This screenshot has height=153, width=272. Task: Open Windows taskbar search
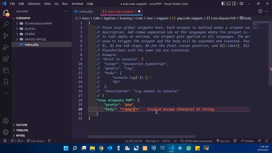coord(75,148)
